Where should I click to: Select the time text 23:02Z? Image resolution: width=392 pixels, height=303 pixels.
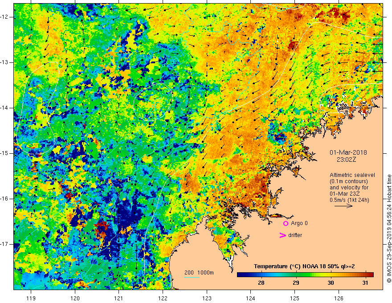coord(346,160)
